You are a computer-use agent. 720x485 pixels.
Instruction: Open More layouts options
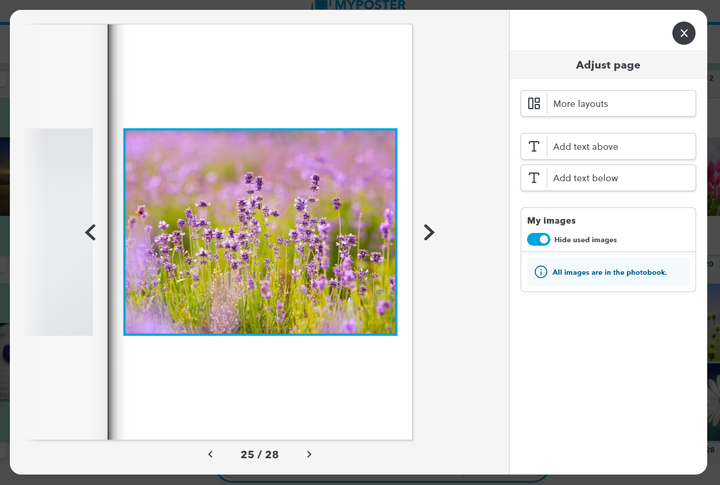[620, 103]
